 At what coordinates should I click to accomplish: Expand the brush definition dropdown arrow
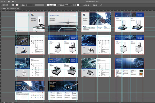click(57, 5)
